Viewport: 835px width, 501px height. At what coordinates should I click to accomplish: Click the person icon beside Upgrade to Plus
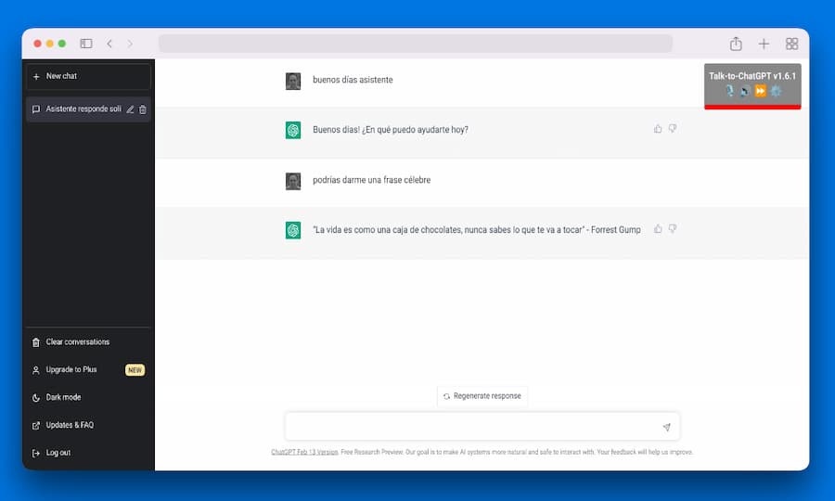(35, 370)
